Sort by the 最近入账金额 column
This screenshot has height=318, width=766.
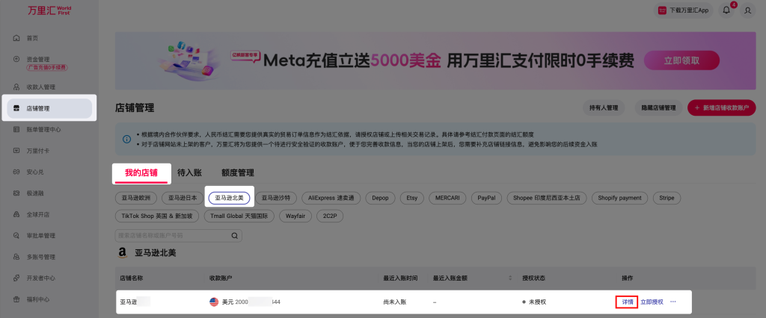pyautogui.click(x=453, y=278)
